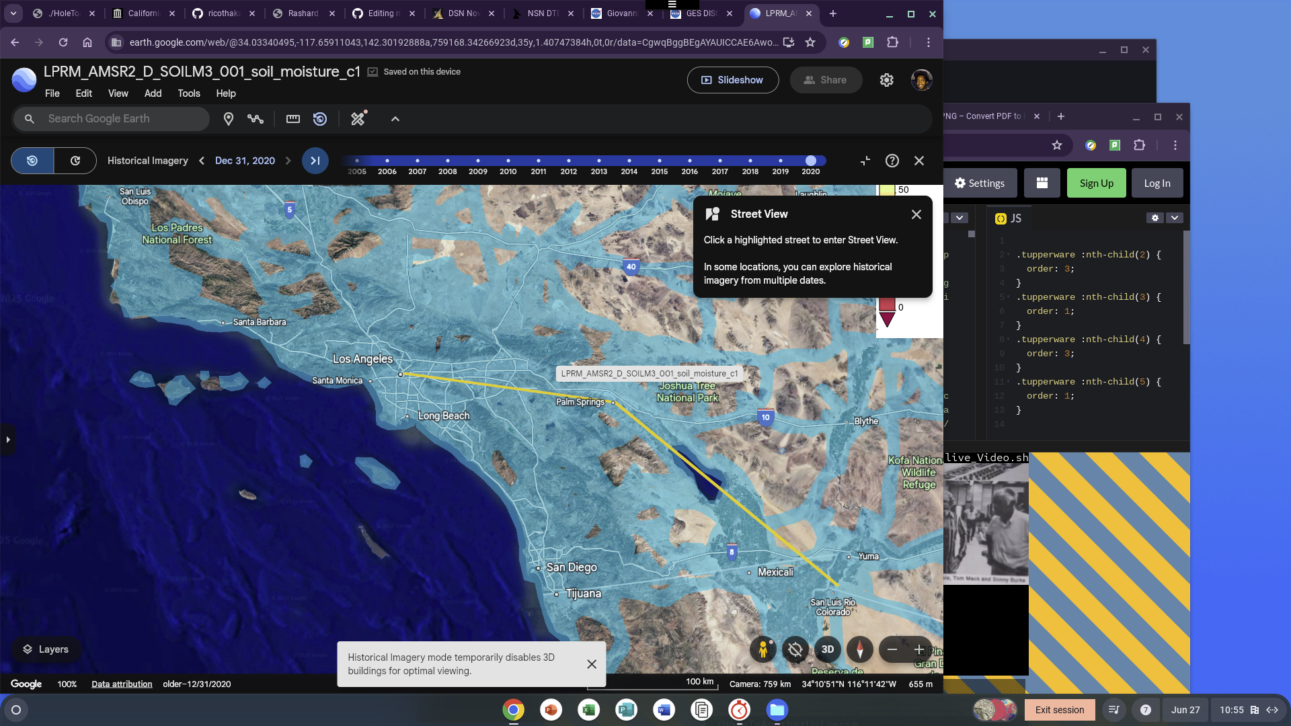This screenshot has width=1291, height=726.
Task: Select the draw path or polygon tool
Action: (x=256, y=119)
